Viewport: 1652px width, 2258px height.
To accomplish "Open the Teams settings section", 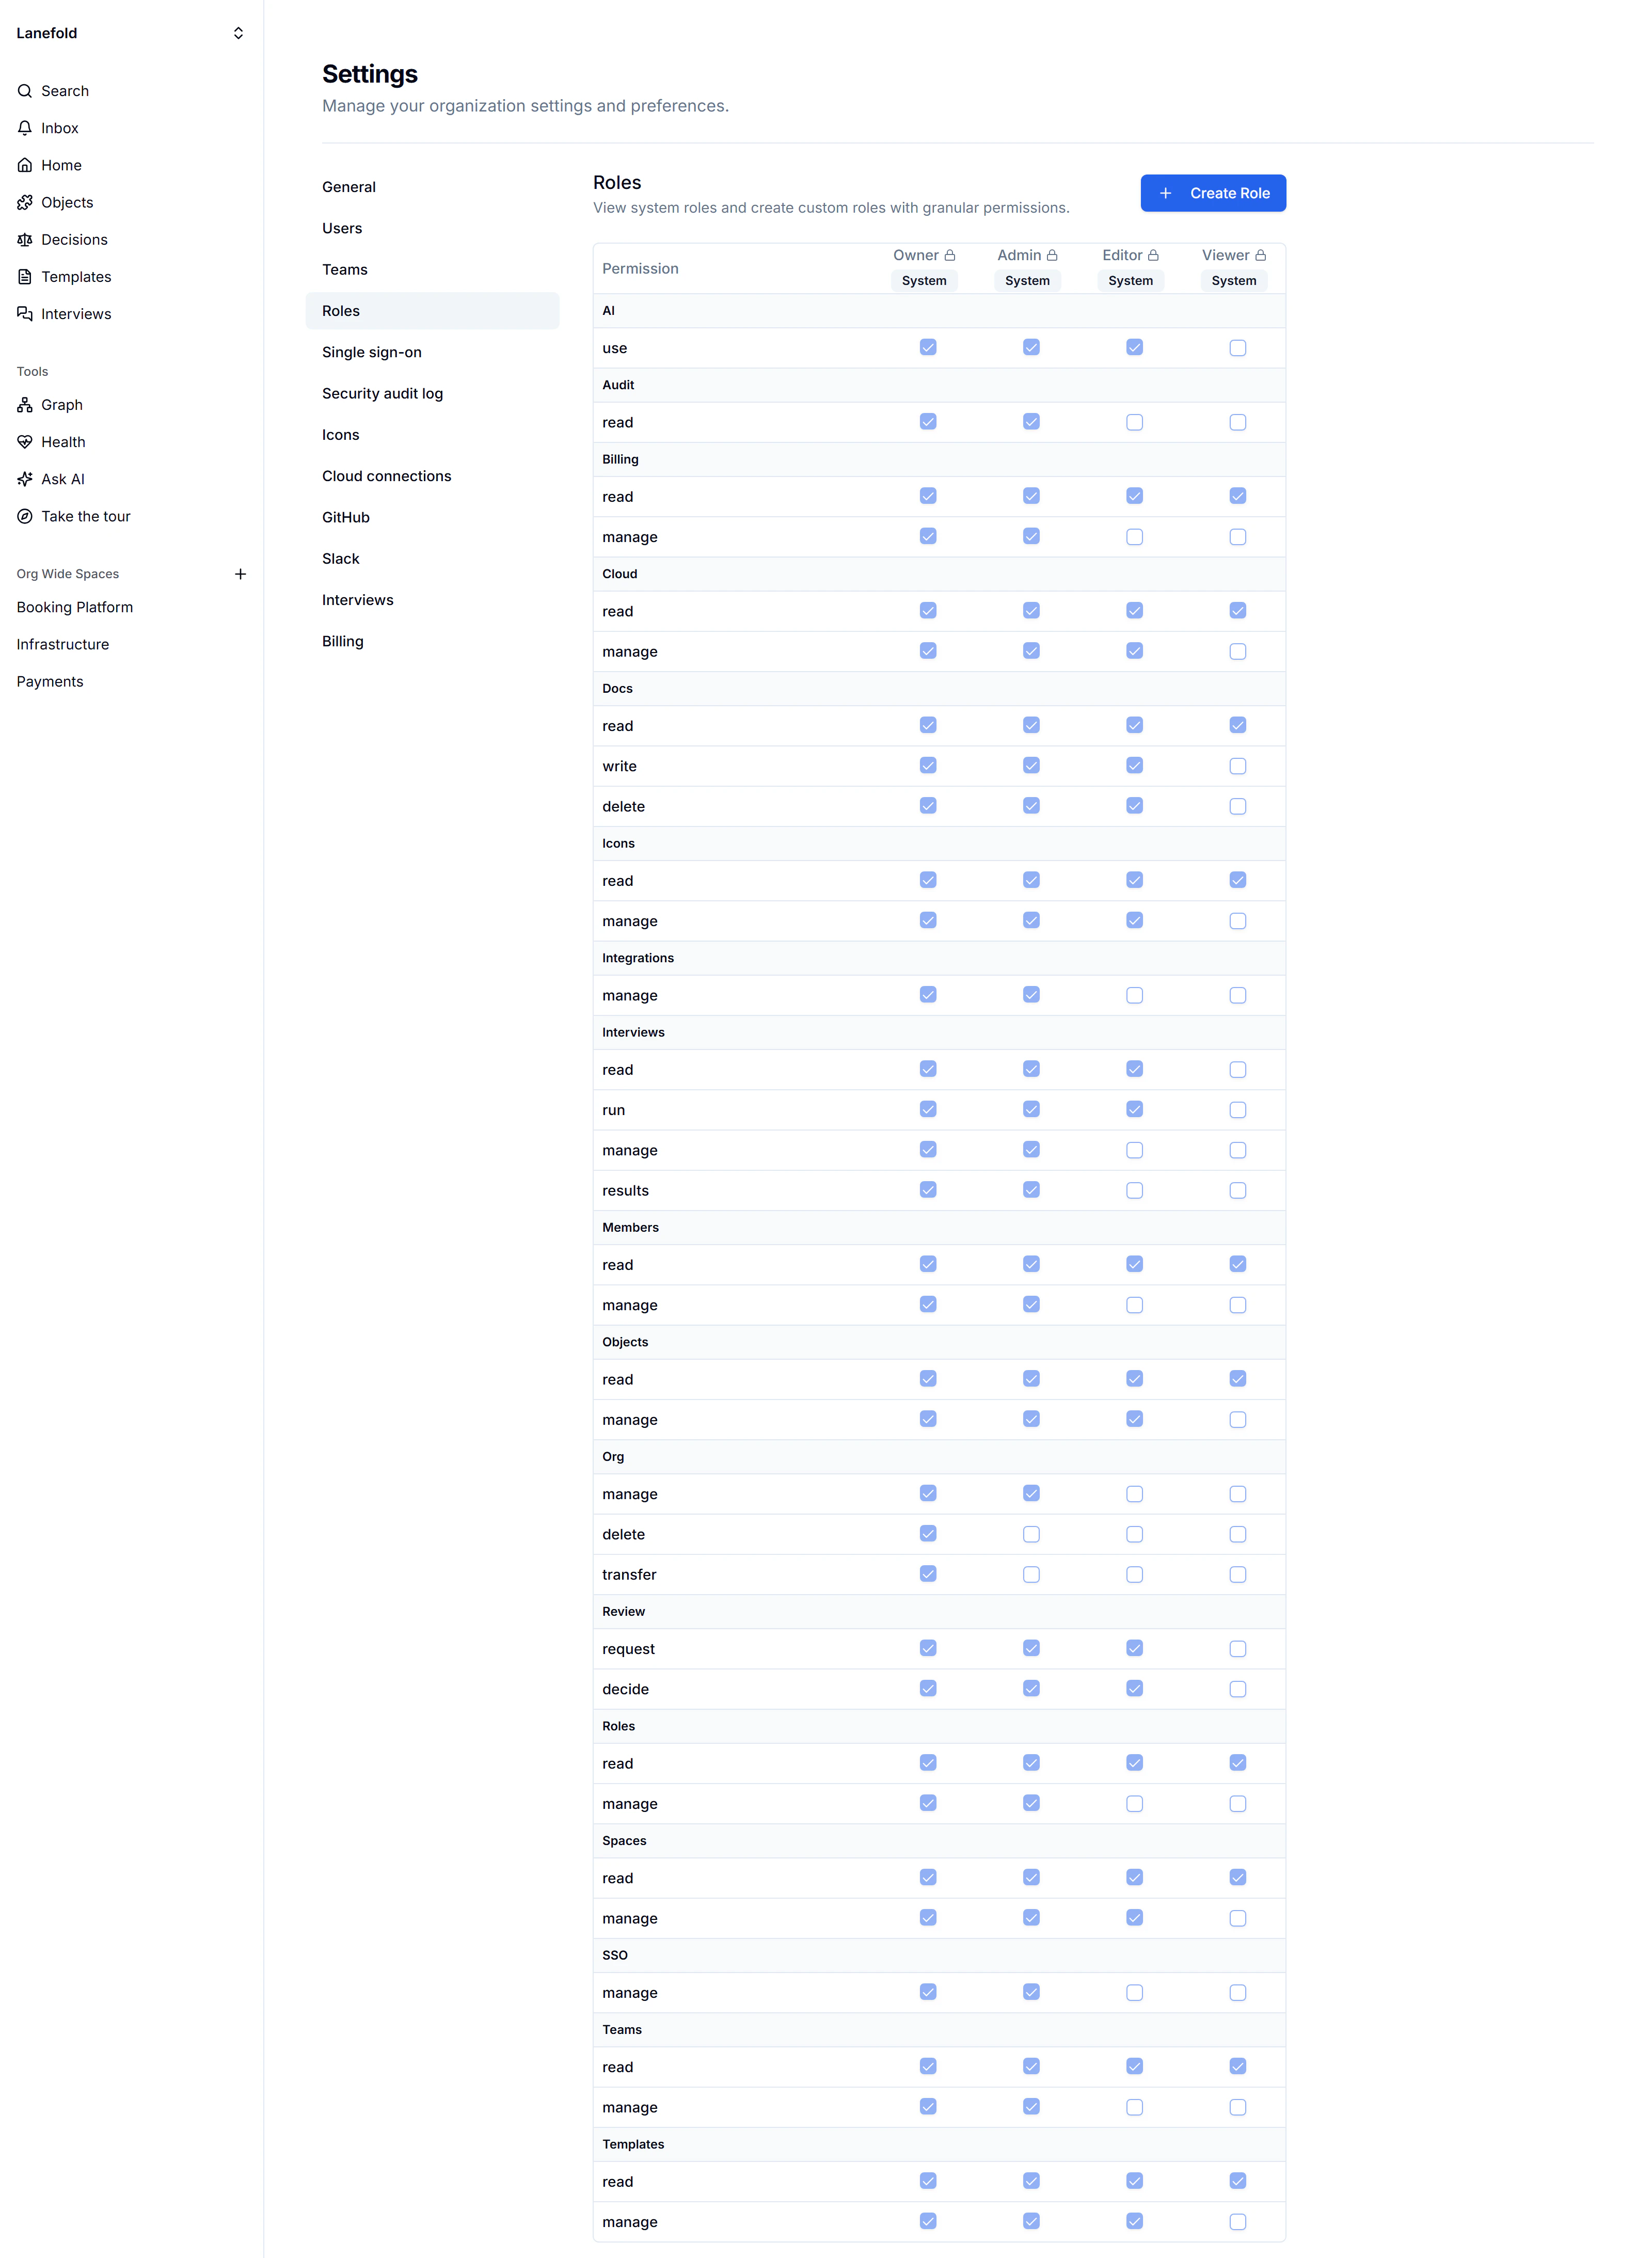I will coord(432,270).
